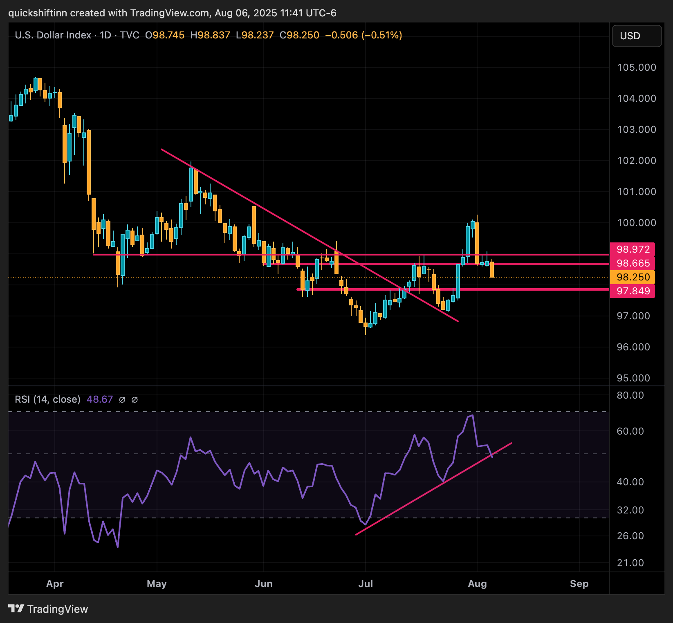This screenshot has width=673, height=623.
Task: Click the high value H98.837
Action: click(210, 35)
